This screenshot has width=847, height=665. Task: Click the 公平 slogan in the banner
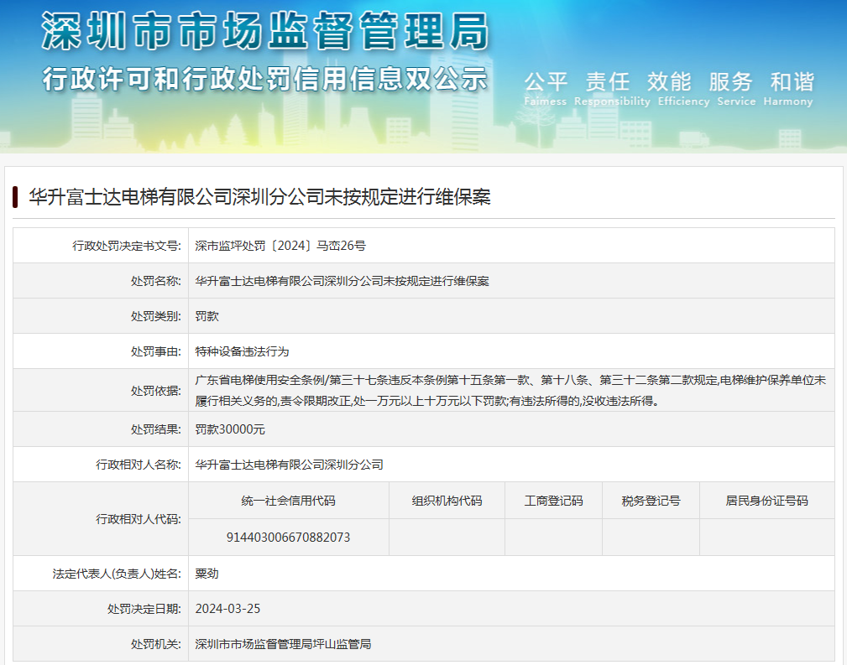coord(546,82)
